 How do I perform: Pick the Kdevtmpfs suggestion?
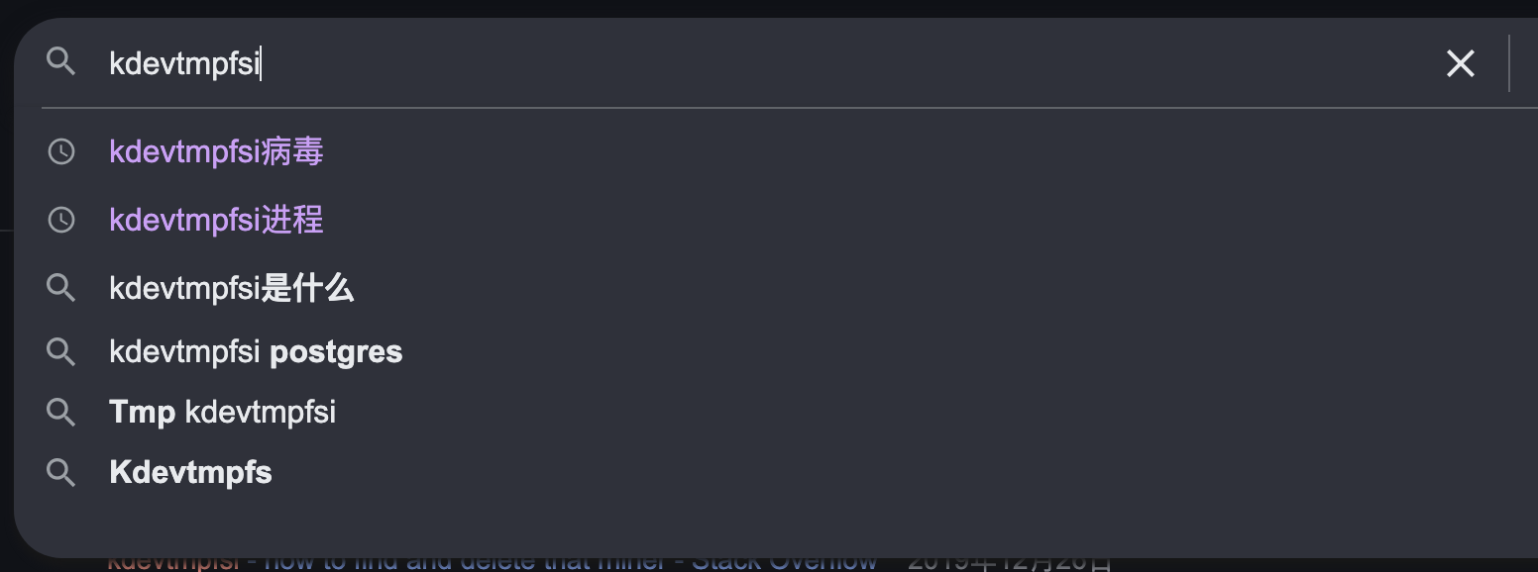coord(190,472)
